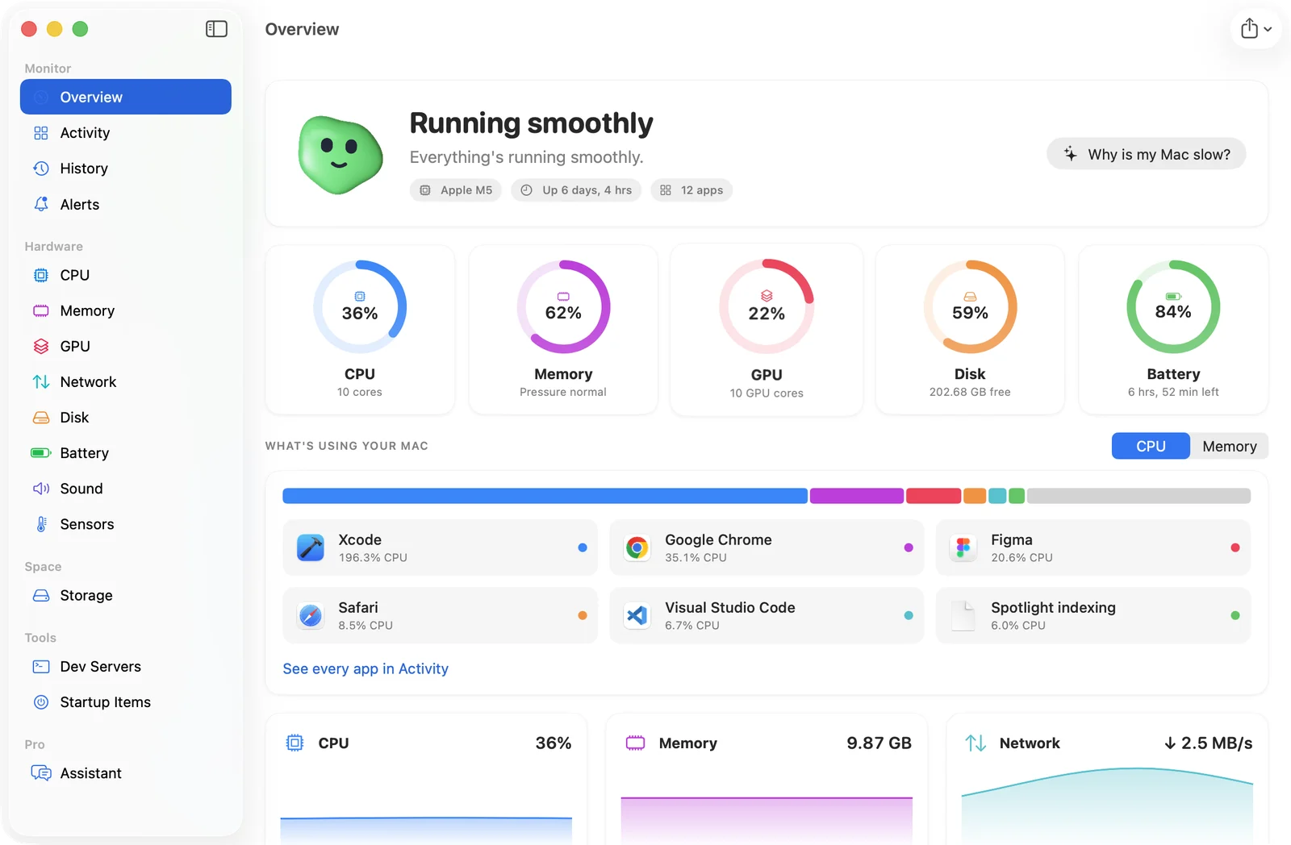Image resolution: width=1291 pixels, height=845 pixels.
Task: Select Storage under Space
Action: (x=126, y=595)
